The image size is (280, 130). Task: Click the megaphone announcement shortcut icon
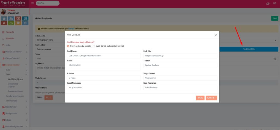pos(4,23)
